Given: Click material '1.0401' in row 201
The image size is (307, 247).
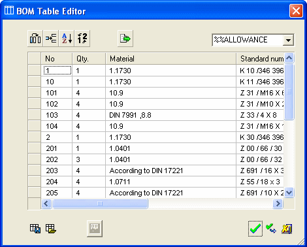Looking at the screenshot, I should (171, 148).
